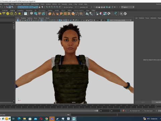Toggle the first highlighted icon on viewport toolbar

click(18, 20)
